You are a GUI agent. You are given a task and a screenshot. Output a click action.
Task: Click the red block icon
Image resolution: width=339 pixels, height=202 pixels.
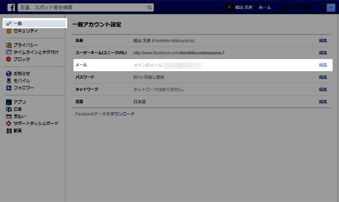[x=9, y=59]
